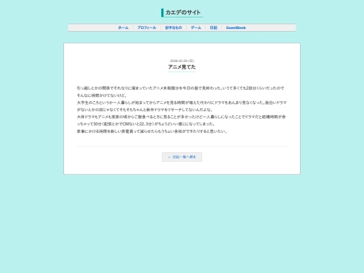This screenshot has width=364, height=273.
Task: Click the line beginning っちゃって30分
Action: (146, 124)
